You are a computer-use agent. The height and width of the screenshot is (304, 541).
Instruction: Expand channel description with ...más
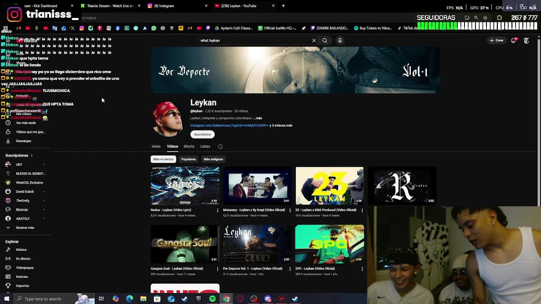pyautogui.click(x=257, y=118)
